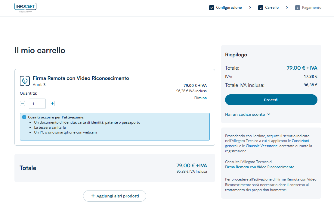Decrease quantity with the minus button
334x208 pixels.
point(22,103)
